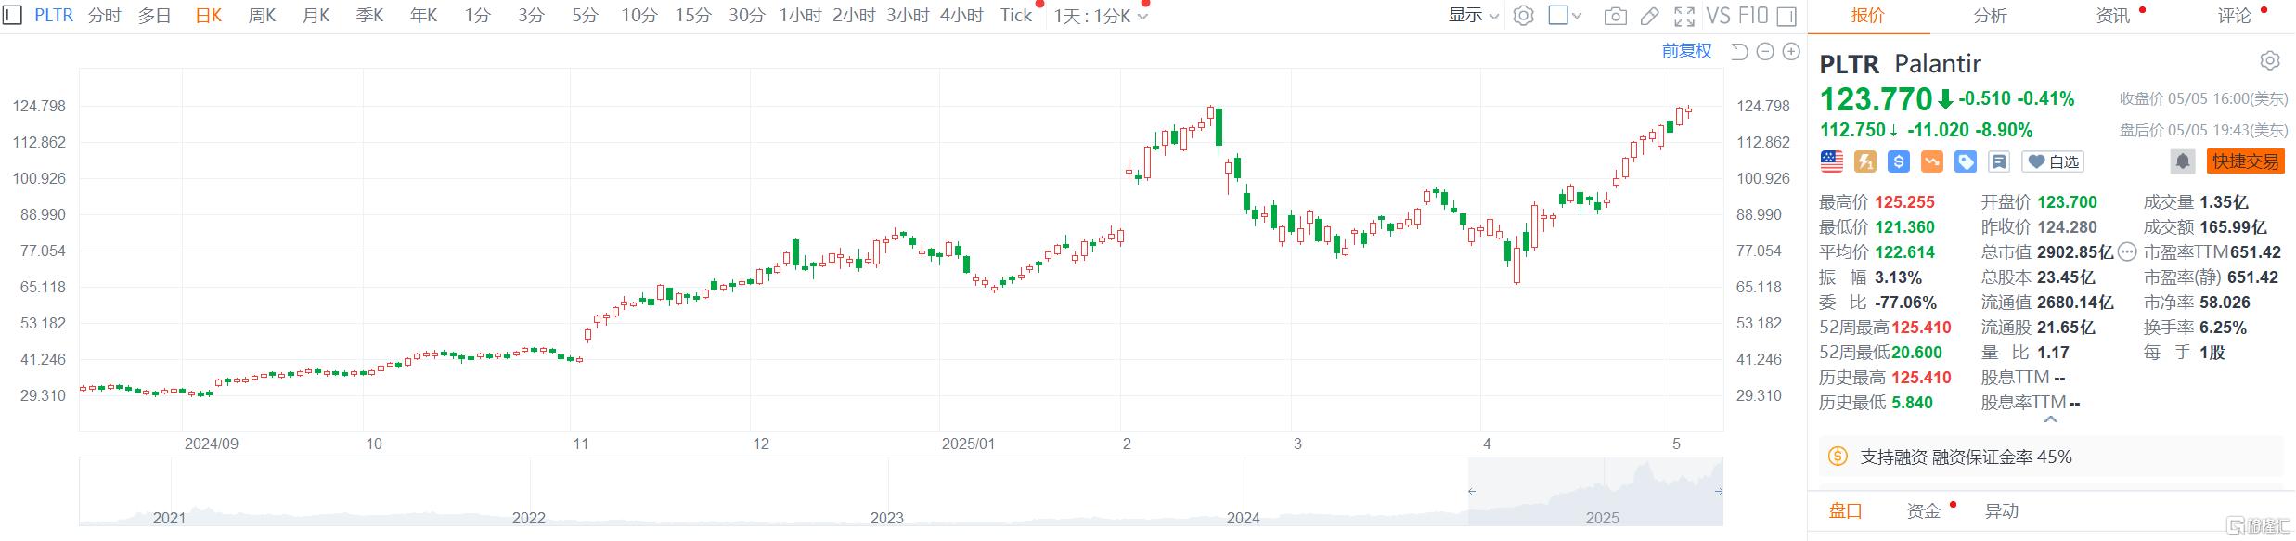The width and height of the screenshot is (2296, 541).
Task: Click the US flag market icon
Action: pyautogui.click(x=1832, y=161)
